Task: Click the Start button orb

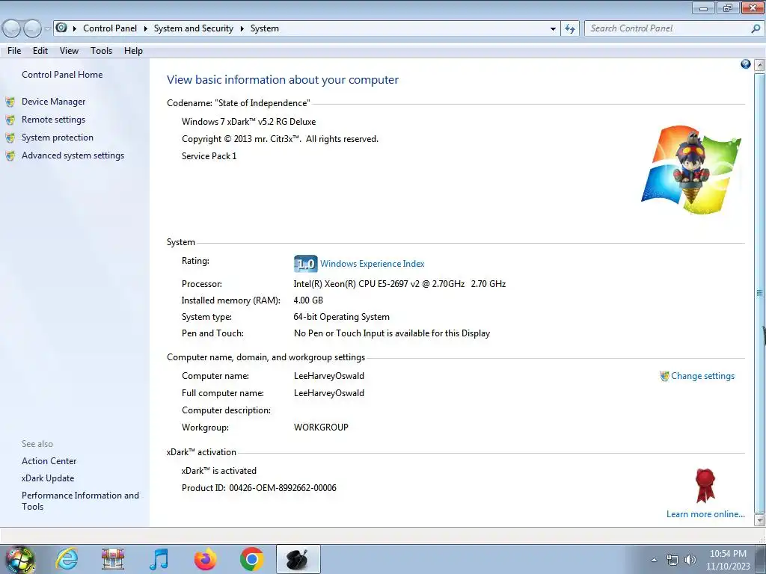Action: [20, 559]
